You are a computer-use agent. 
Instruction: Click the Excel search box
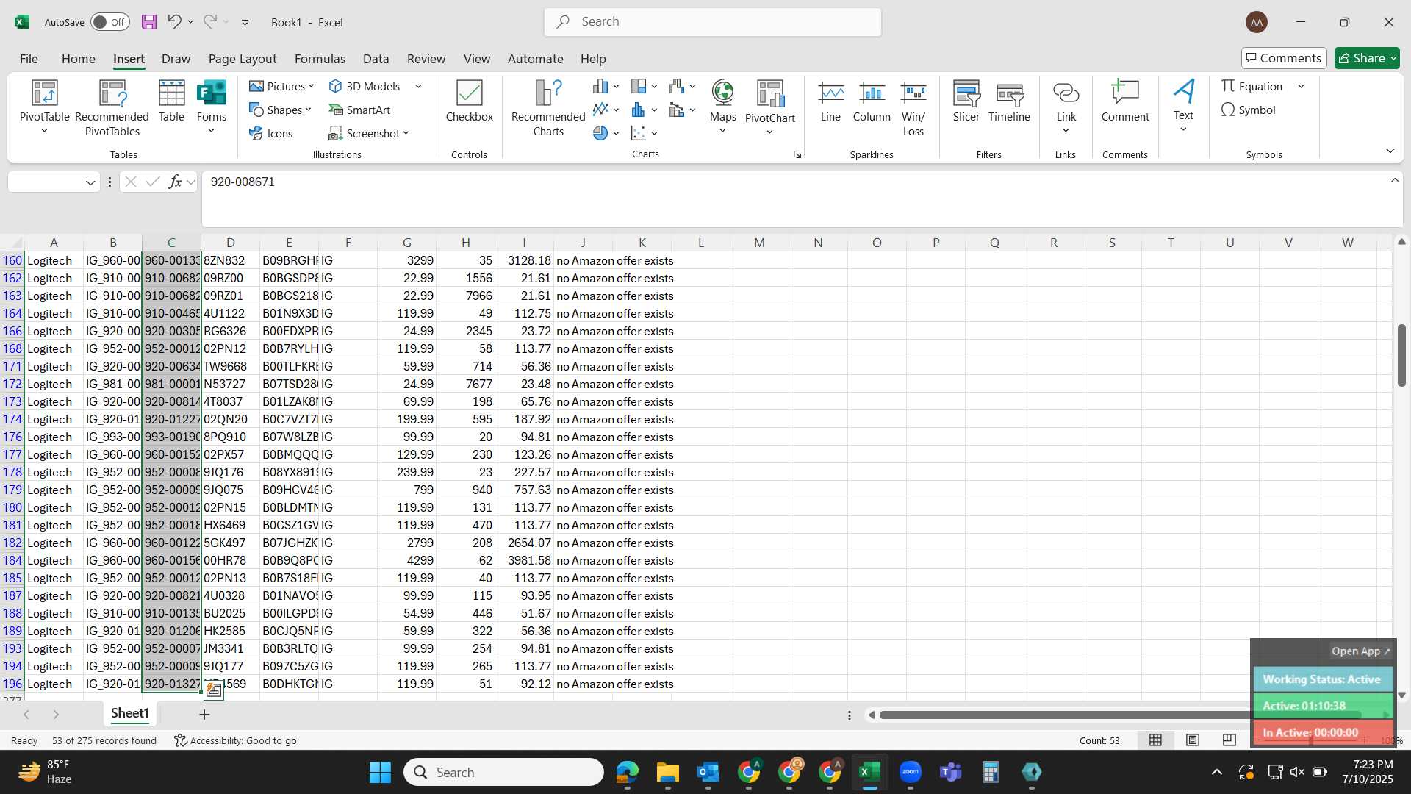pos(712,22)
